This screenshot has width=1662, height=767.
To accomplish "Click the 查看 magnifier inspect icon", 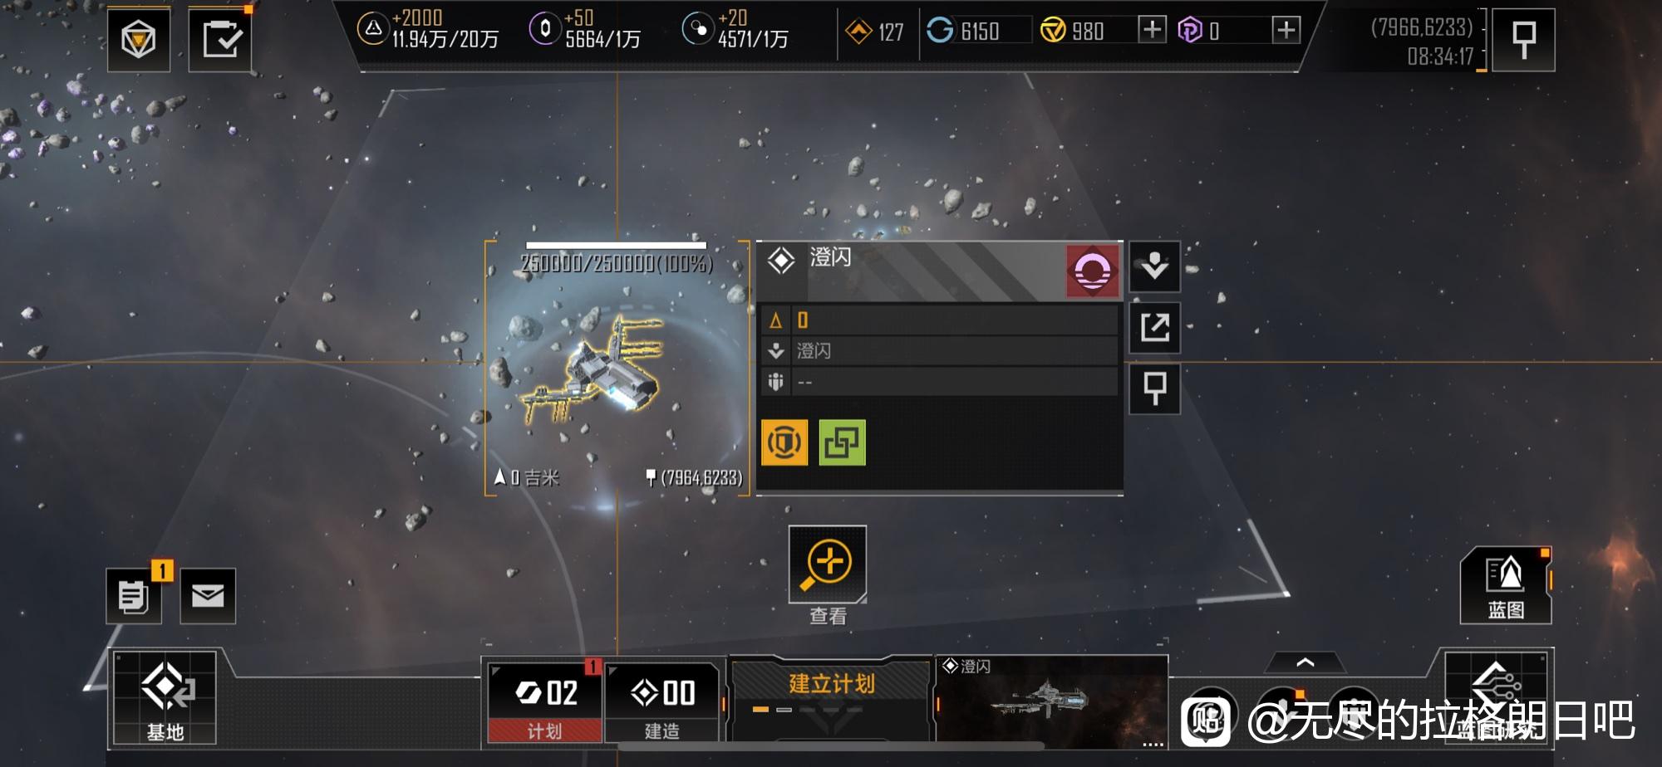I will (x=828, y=564).
